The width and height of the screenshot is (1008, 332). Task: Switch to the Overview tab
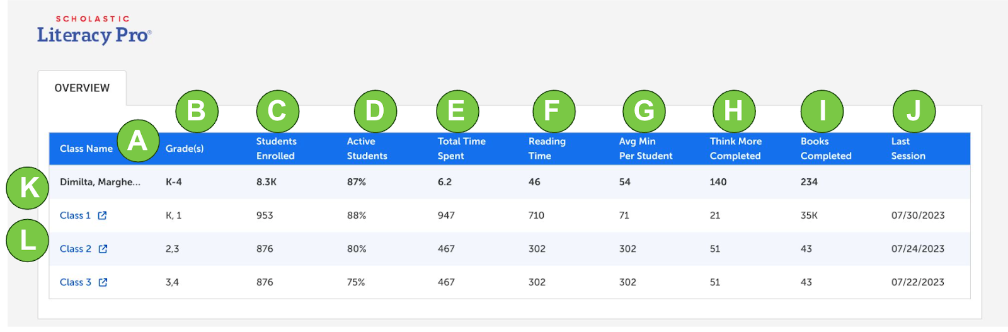tap(82, 88)
